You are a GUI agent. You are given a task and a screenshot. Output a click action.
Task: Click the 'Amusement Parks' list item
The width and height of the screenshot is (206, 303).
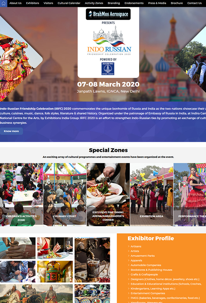[x=142, y=256]
